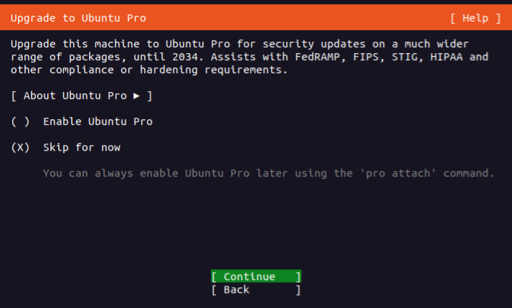Select the Skip for now radio button
Image resolution: width=512 pixels, height=308 pixels.
click(x=21, y=147)
